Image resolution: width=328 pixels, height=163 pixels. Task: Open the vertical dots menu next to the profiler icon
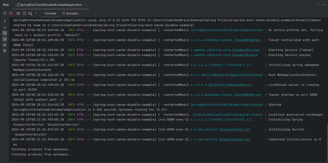36,13
